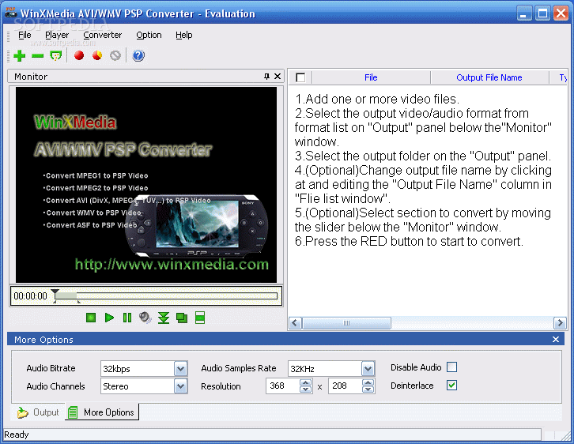Open the Converter menu
Screen dimensions: 574x444
coord(103,35)
